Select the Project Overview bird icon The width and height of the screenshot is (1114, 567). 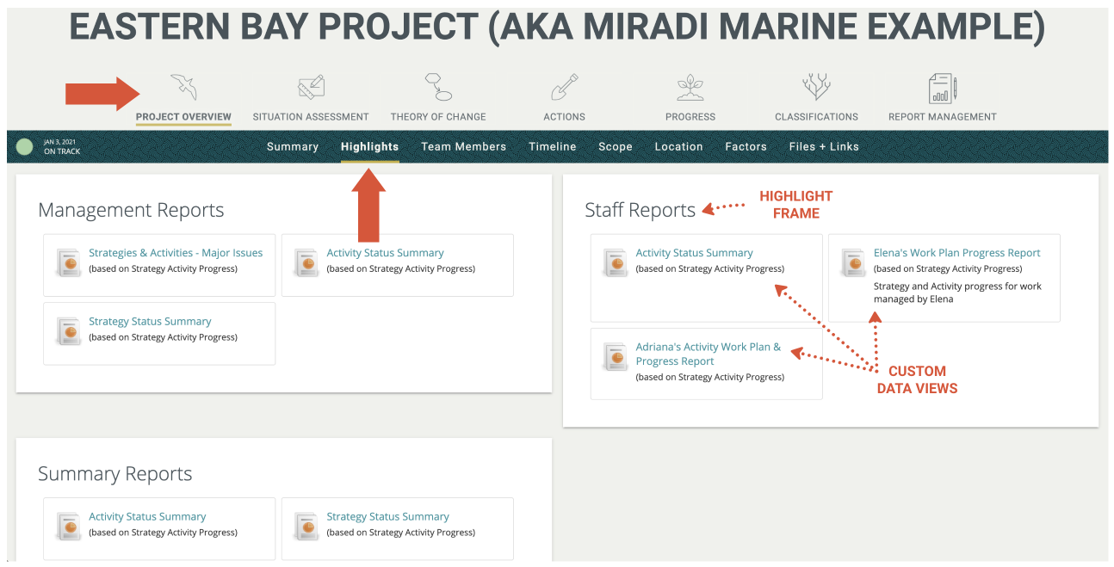[x=183, y=85]
